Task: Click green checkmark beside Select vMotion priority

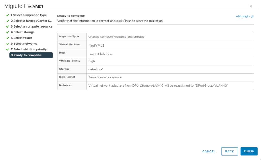Action: [8, 49]
